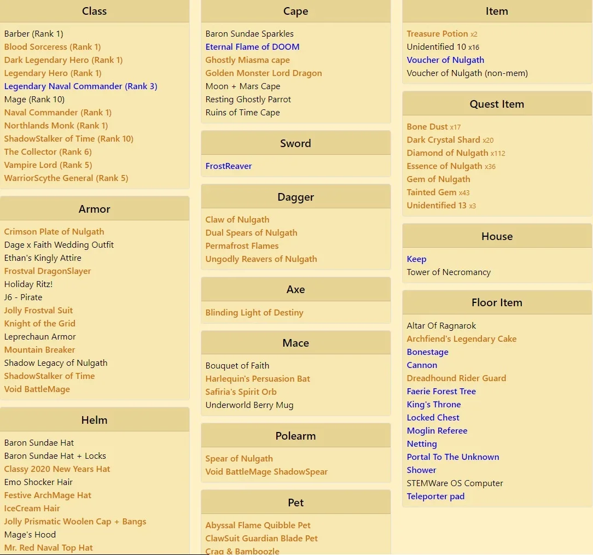Open Claw of Nulgath dagger link
The height and width of the screenshot is (555, 593).
point(237,220)
